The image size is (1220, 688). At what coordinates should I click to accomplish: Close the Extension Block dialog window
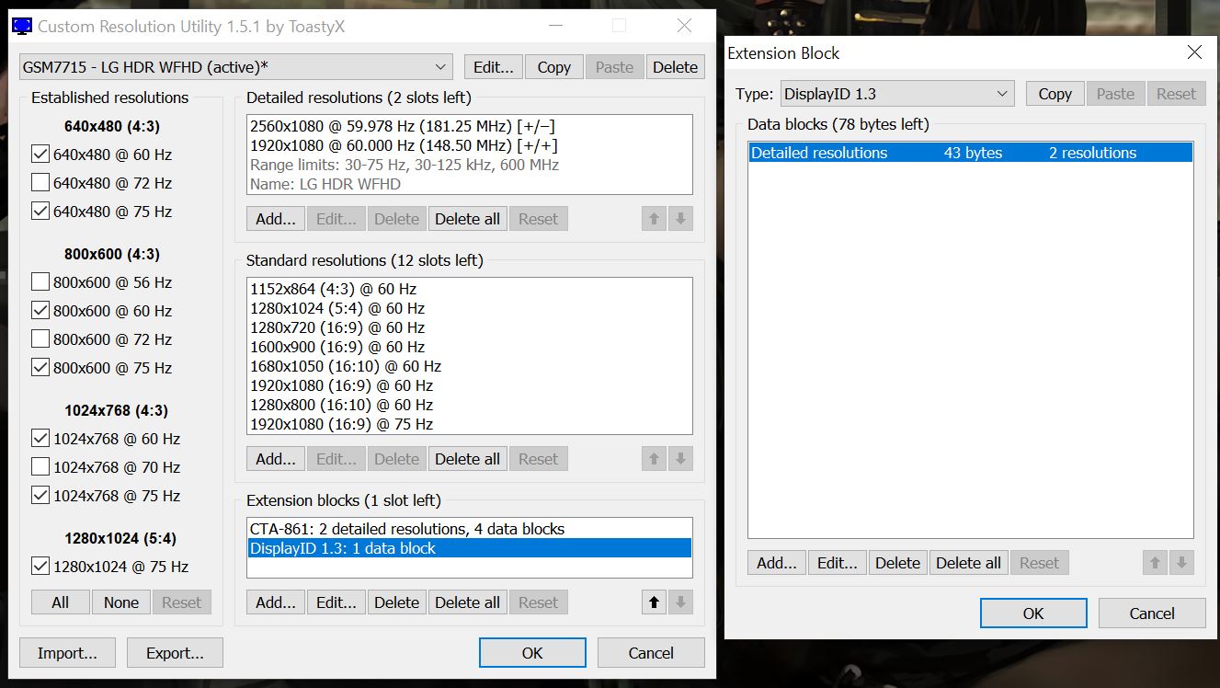1194,52
